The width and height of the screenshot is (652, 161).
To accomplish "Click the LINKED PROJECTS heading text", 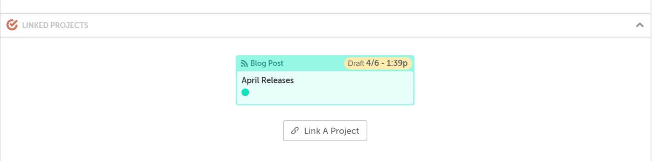I will pos(55,25).
